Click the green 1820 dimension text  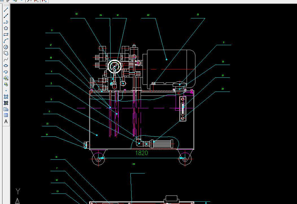pyautogui.click(x=141, y=153)
